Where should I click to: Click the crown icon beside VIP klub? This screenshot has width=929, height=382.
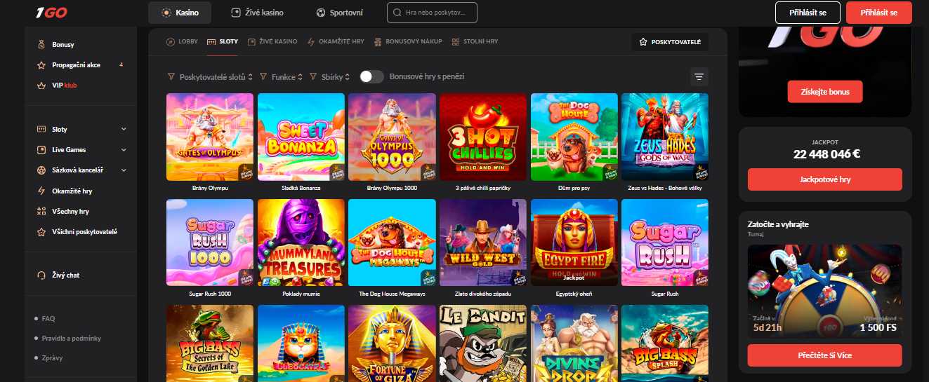41,86
